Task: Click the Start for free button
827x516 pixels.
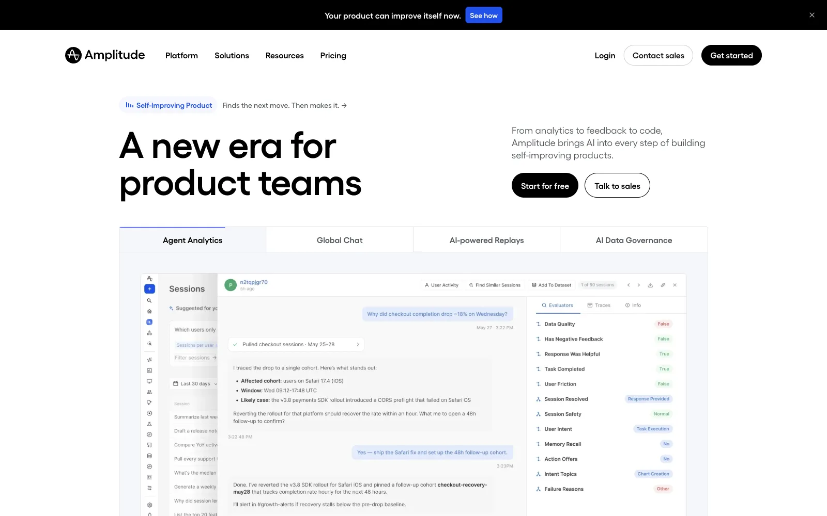Action: pyautogui.click(x=545, y=185)
